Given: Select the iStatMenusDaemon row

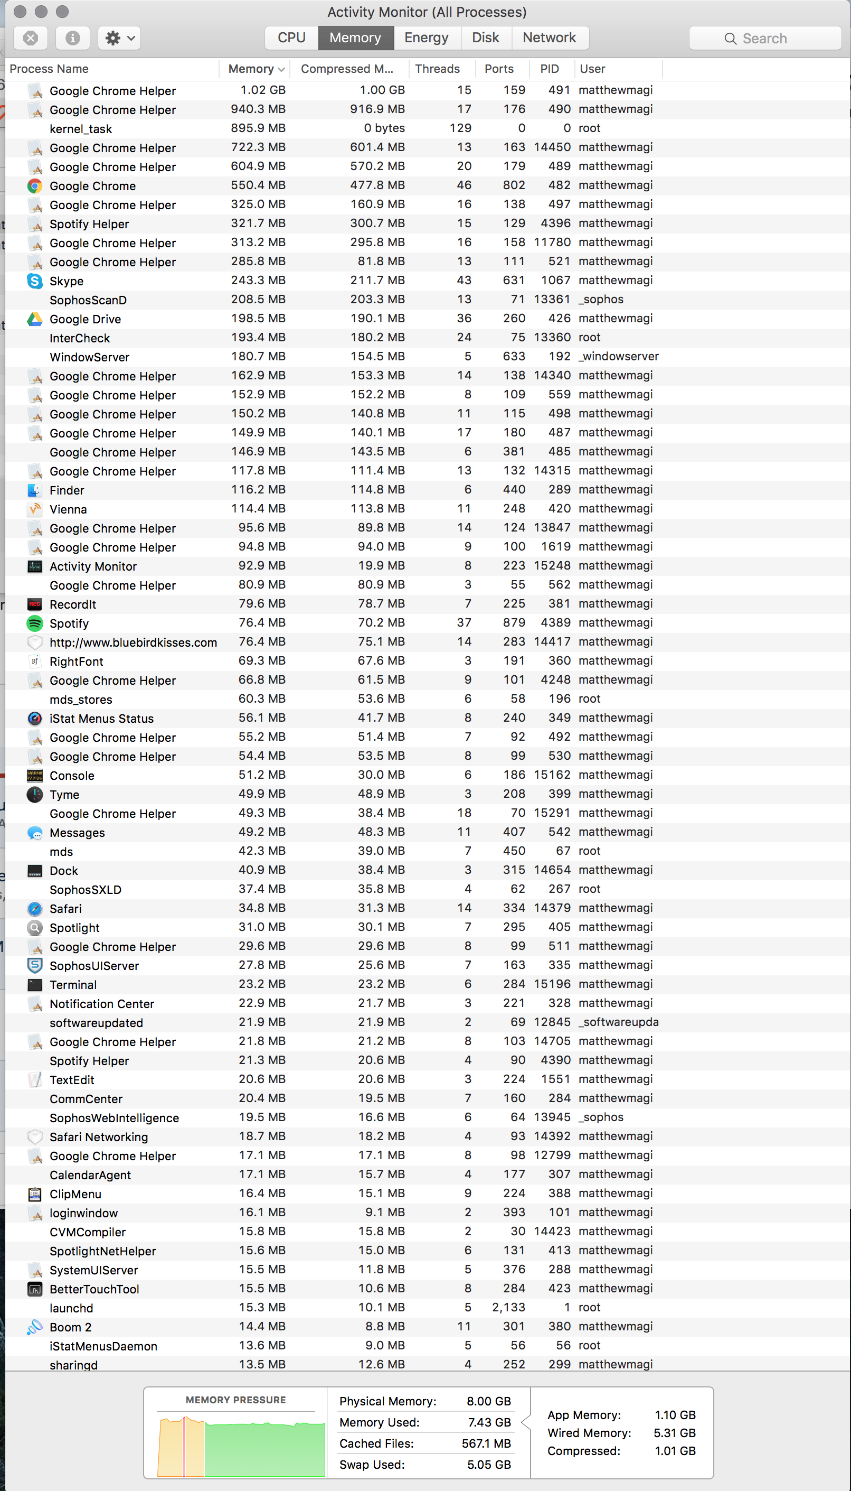Looking at the screenshot, I should pyautogui.click(x=428, y=1345).
